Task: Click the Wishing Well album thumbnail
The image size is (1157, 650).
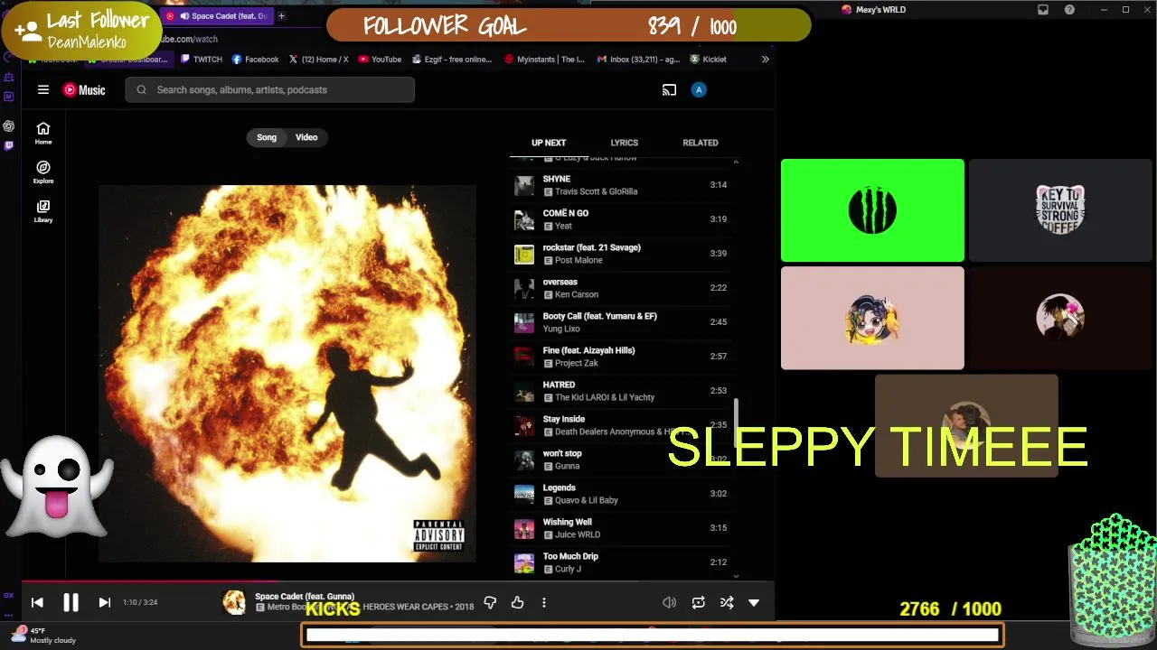Action: pyautogui.click(x=524, y=528)
